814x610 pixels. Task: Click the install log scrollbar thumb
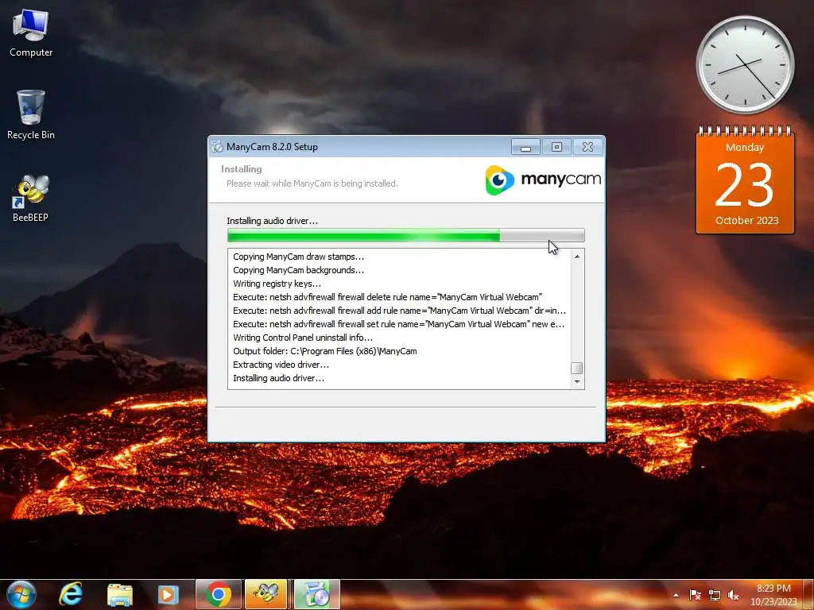coord(577,369)
